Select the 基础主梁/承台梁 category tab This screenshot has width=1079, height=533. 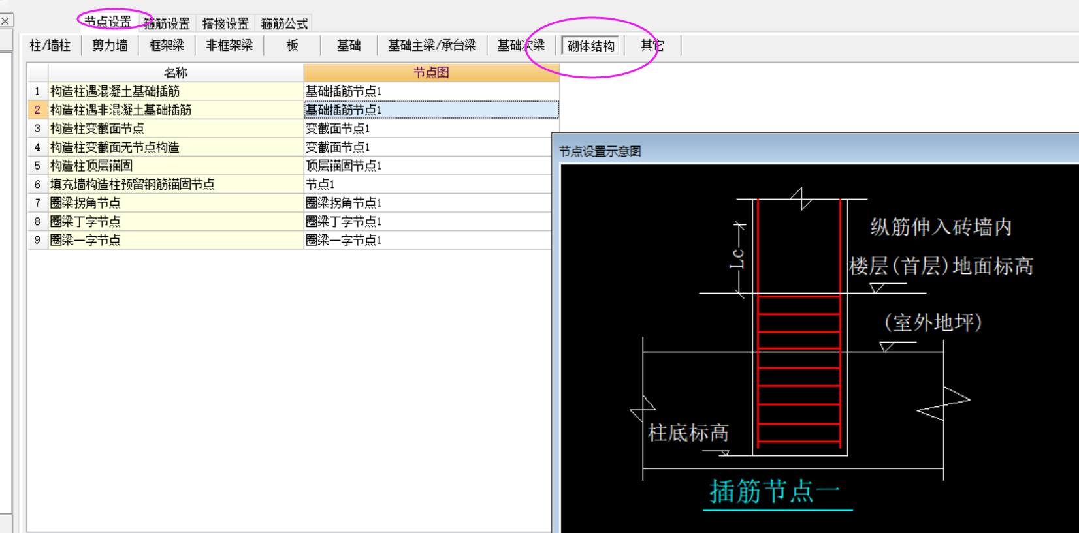pos(432,46)
